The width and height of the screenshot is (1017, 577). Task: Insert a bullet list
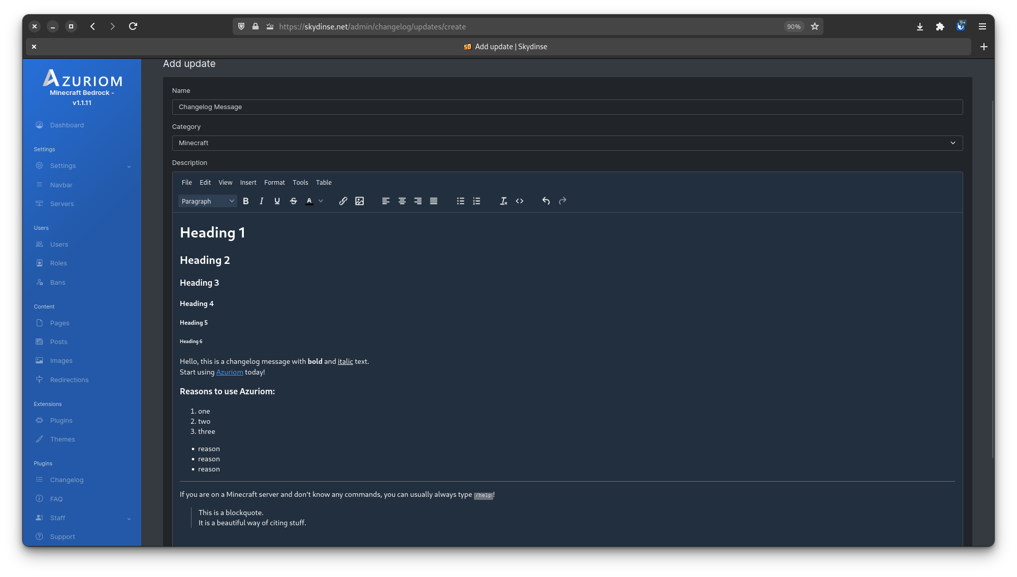click(x=460, y=201)
